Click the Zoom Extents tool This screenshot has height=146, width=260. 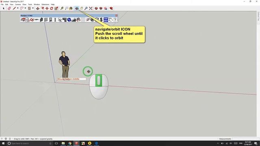(x=91, y=8)
